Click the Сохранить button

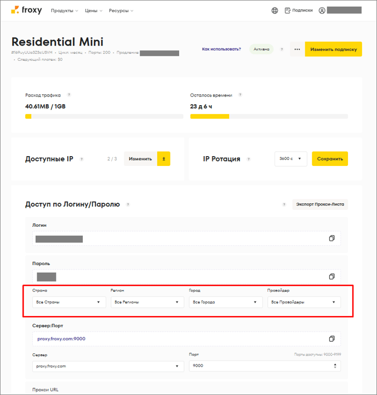tap(330, 159)
